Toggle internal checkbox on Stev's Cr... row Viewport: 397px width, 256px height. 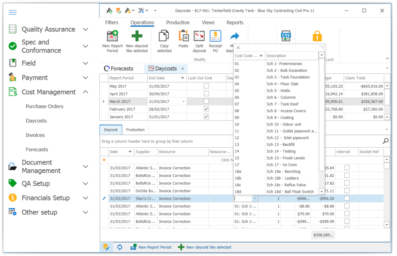point(347,199)
